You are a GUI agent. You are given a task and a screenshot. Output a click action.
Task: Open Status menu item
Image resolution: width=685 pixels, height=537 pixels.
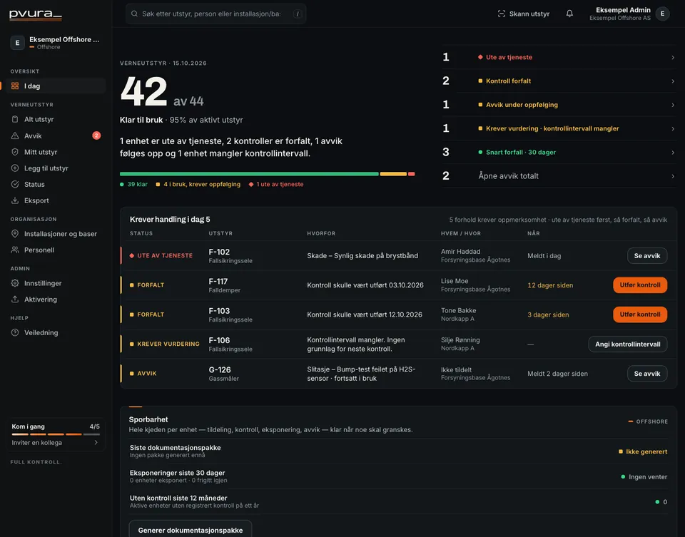point(56,184)
